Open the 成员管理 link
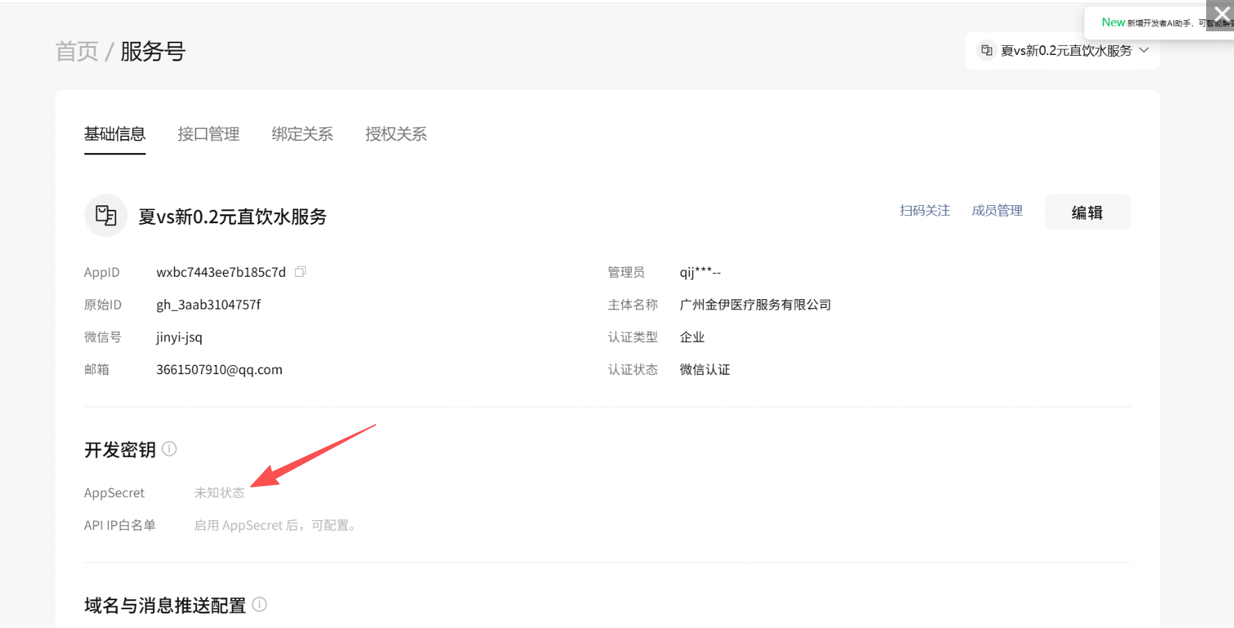This screenshot has height=628, width=1234. pos(997,211)
